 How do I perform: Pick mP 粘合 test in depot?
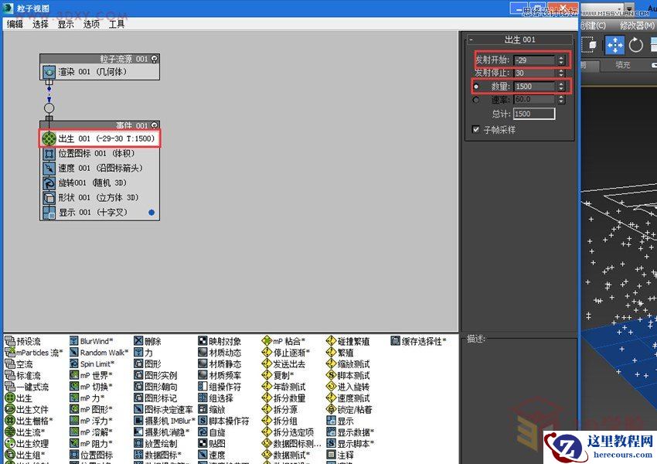pos(284,341)
